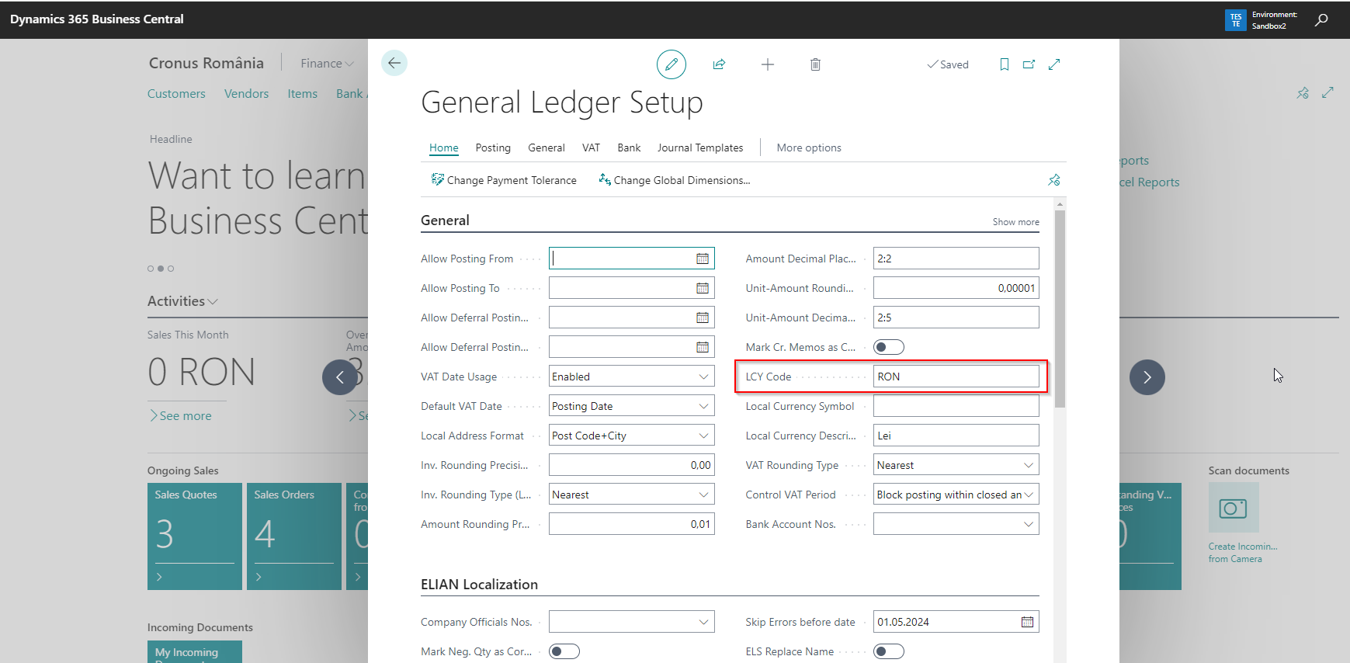Open the search magnifier in the top bar

pyautogui.click(x=1321, y=19)
